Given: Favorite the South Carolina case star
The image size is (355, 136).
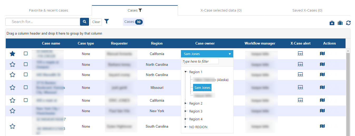Looking at the screenshot, I should (12, 126).
